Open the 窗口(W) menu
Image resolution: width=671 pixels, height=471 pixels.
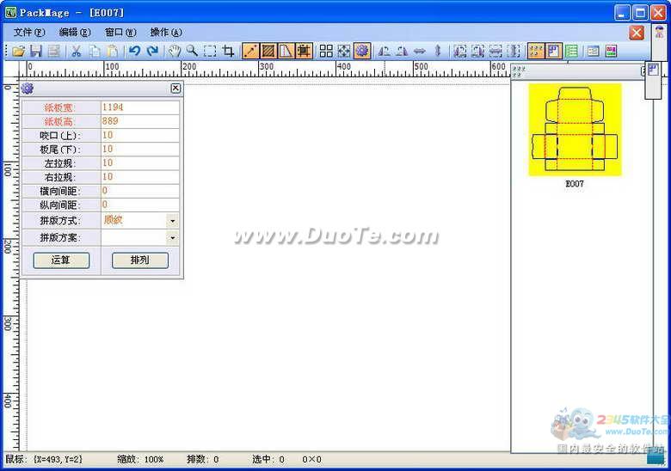click(120, 32)
